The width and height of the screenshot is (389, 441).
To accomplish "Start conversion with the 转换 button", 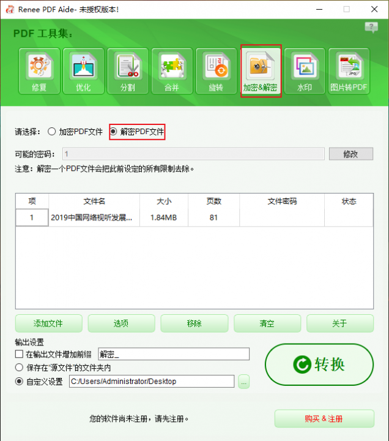I will (319, 364).
